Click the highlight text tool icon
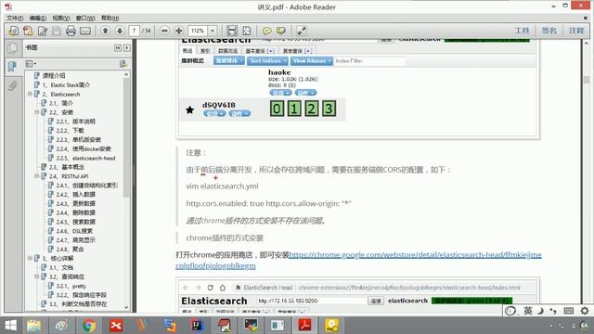Viewport: 594px width, 334px height. point(281,31)
